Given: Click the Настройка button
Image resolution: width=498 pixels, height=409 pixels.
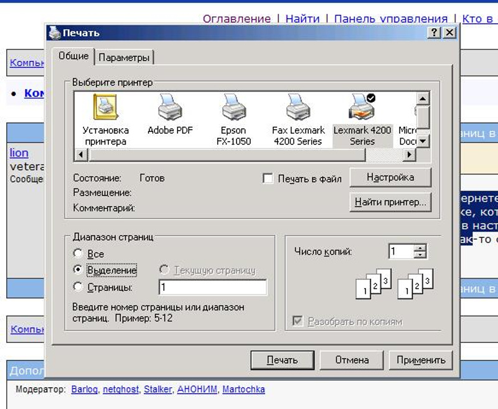Looking at the screenshot, I should click(x=390, y=177).
